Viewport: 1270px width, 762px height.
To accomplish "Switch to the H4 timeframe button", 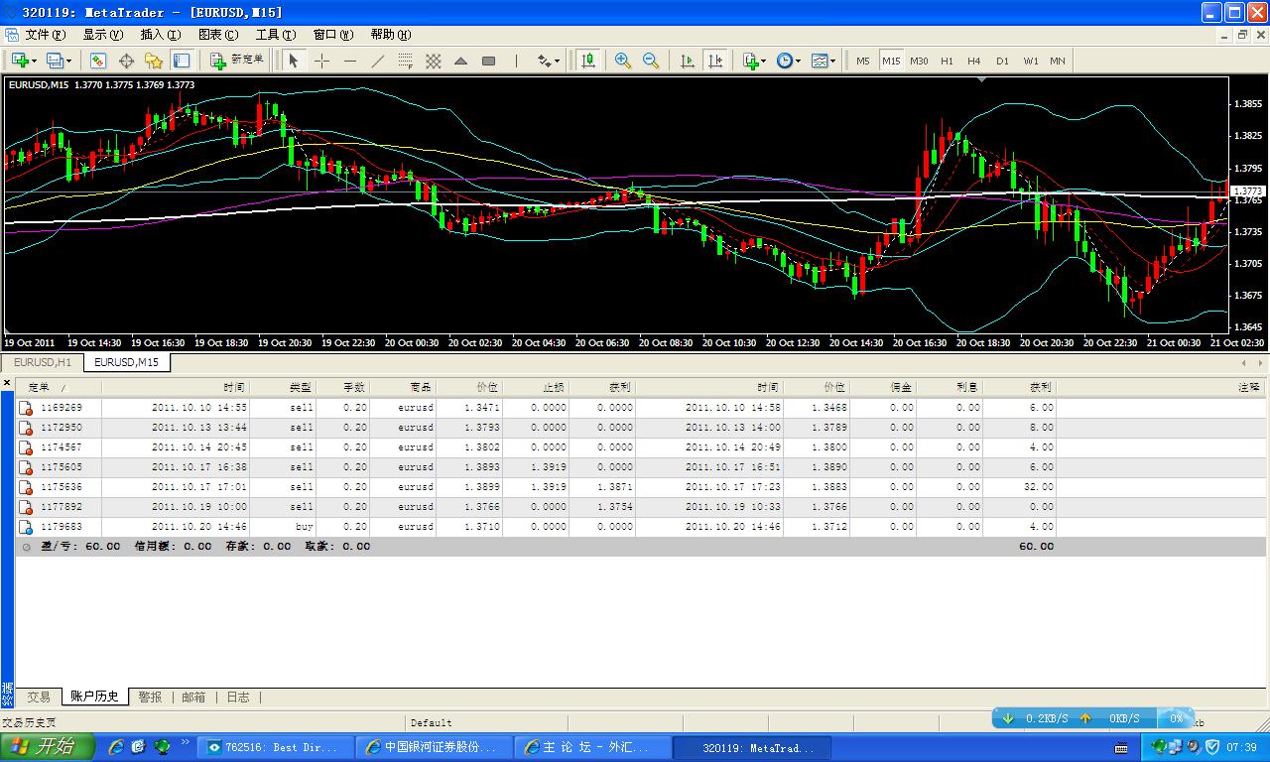I will pyautogui.click(x=974, y=61).
